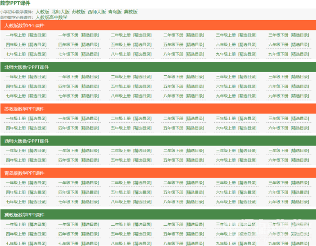This screenshot has width=316, height=246.
Task: Click 人教版 link in top navigation row
Action: pyautogui.click(x=42, y=12)
